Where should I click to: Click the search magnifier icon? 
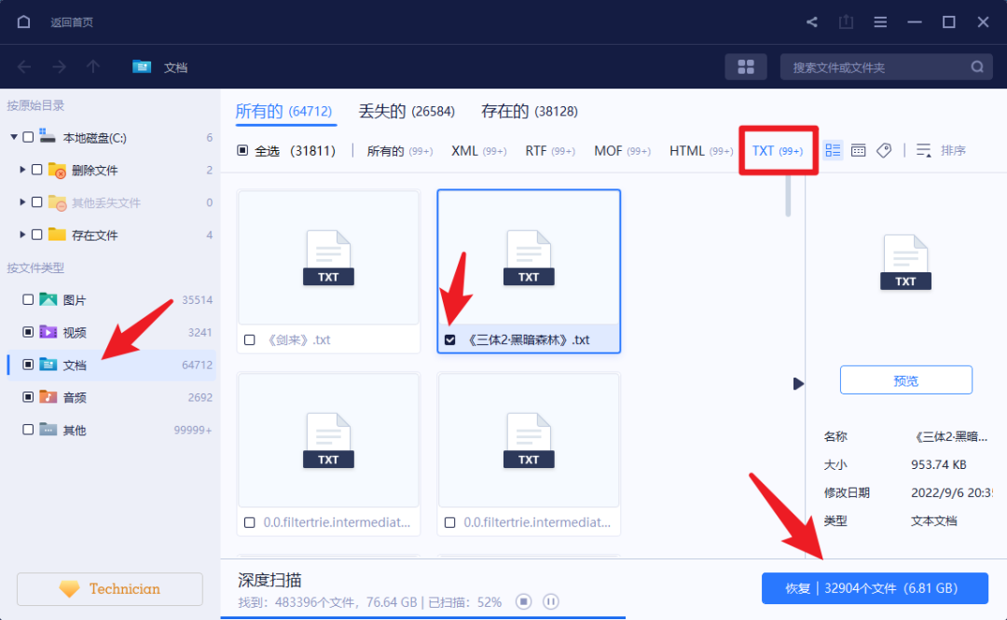(977, 67)
